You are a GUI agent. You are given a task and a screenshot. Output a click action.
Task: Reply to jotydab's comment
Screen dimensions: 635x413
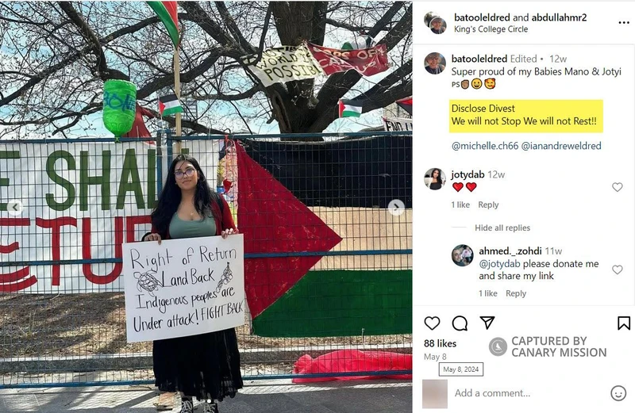[x=488, y=205]
